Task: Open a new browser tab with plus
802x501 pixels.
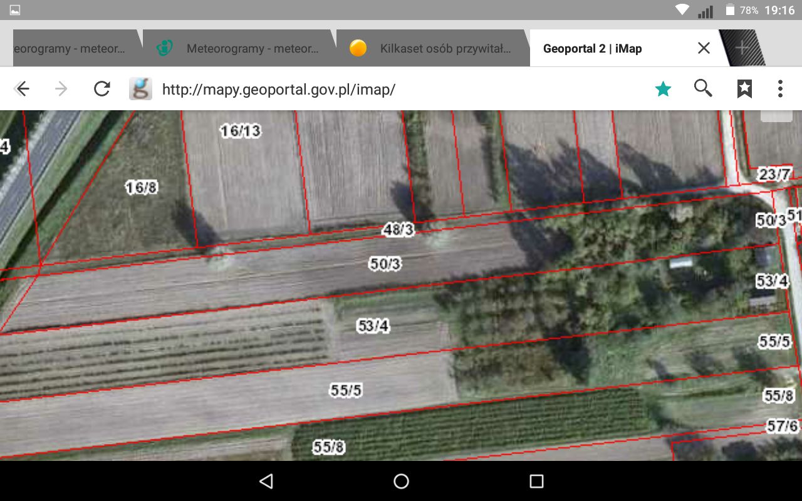Action: pyautogui.click(x=742, y=48)
